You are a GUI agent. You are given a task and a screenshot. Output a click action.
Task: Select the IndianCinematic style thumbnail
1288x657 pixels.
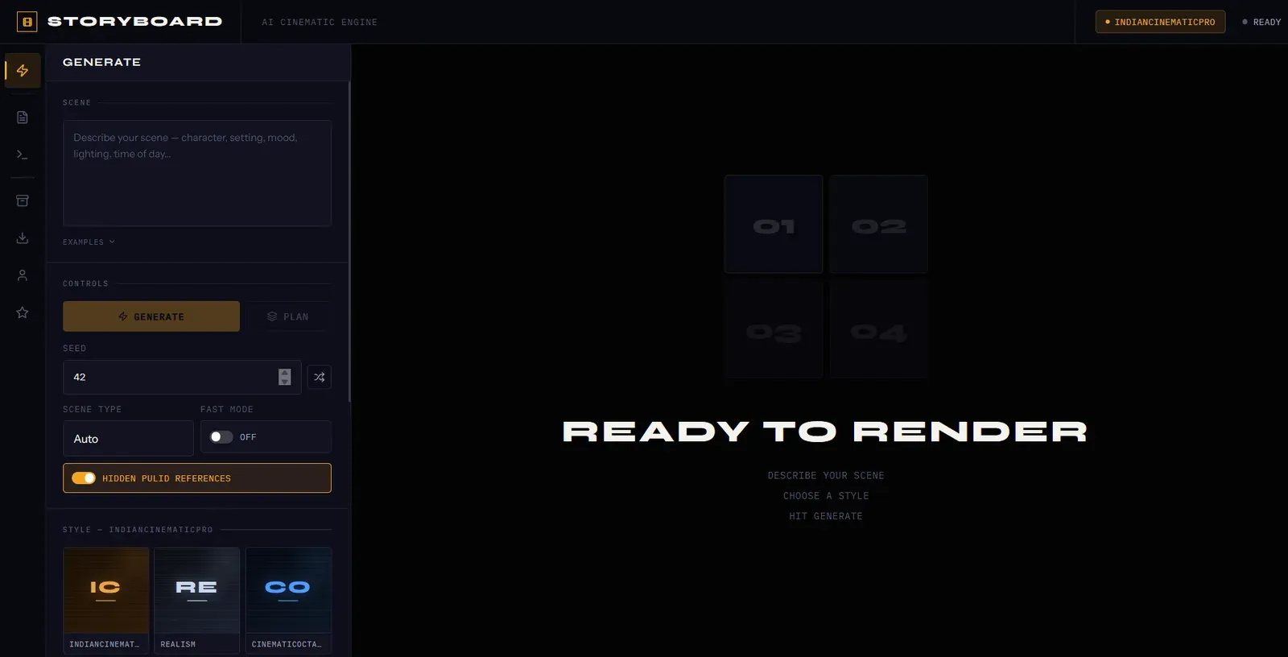tap(106, 601)
